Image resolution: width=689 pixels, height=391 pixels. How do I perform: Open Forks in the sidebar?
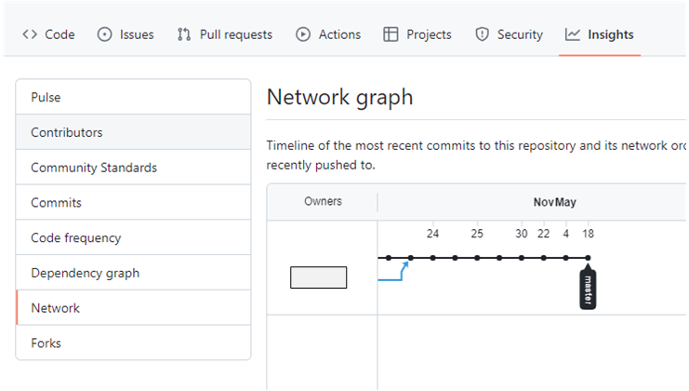pyautogui.click(x=133, y=344)
